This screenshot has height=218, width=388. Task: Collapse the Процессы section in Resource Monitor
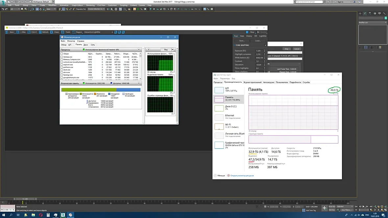point(139,50)
